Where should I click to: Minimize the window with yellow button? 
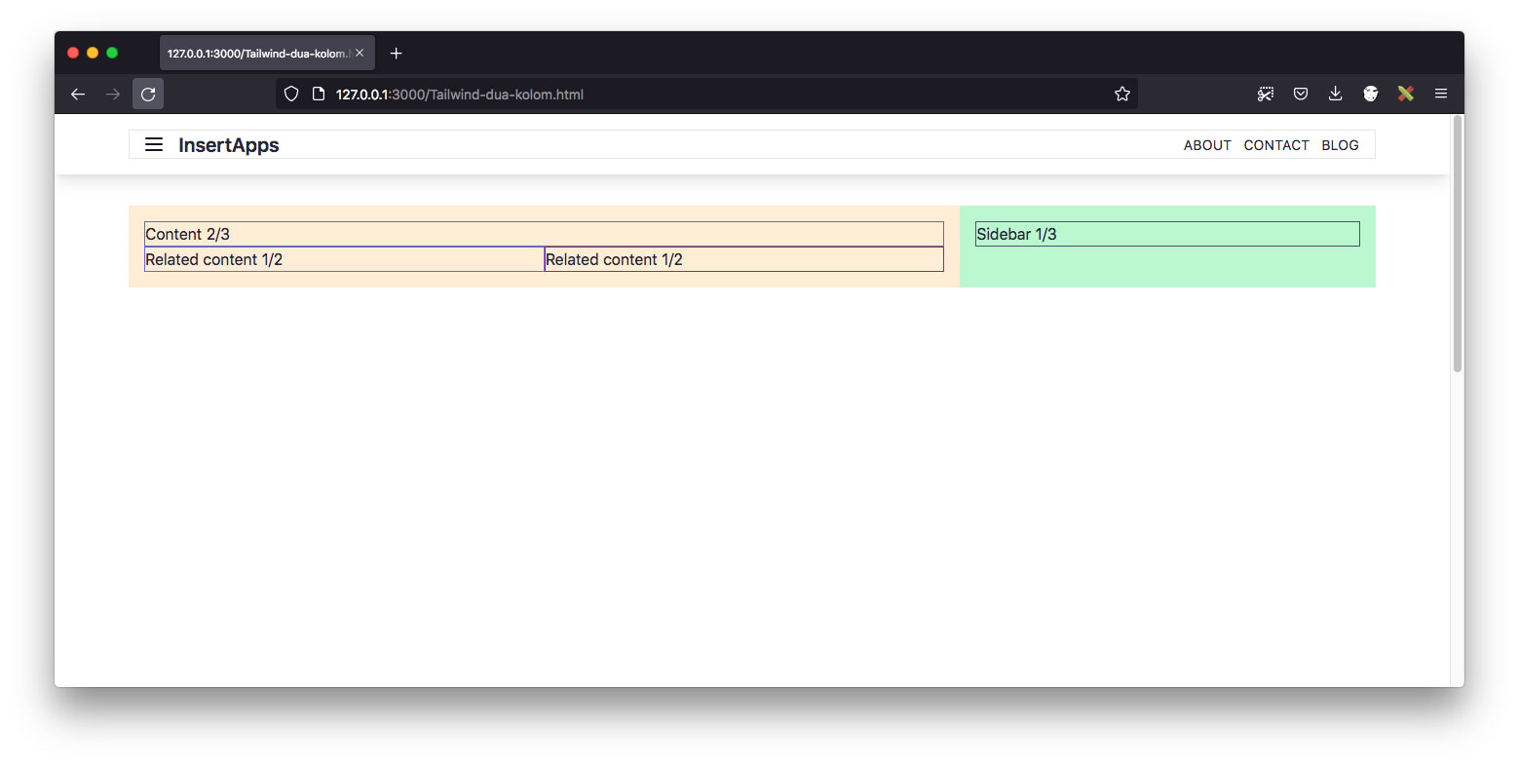[x=93, y=53]
